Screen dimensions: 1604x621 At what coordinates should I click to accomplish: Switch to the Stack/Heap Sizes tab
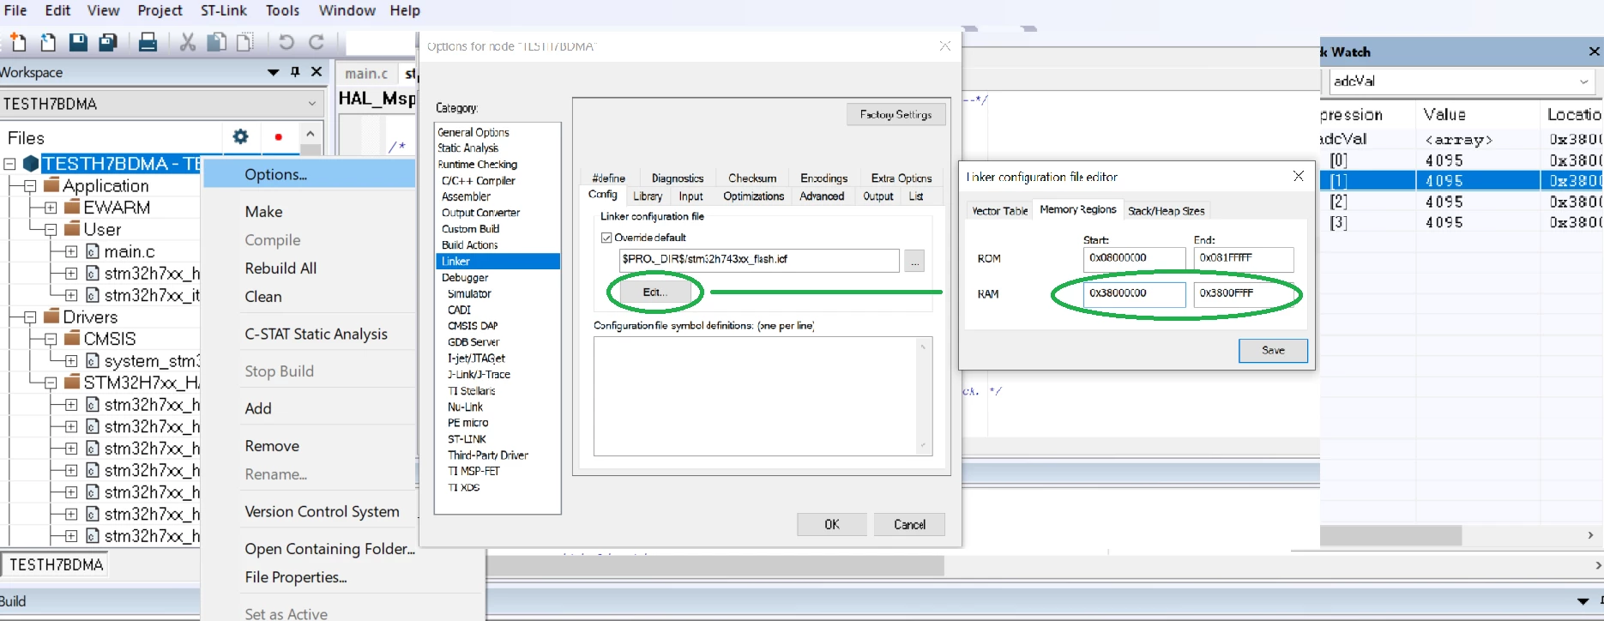[x=1166, y=211]
